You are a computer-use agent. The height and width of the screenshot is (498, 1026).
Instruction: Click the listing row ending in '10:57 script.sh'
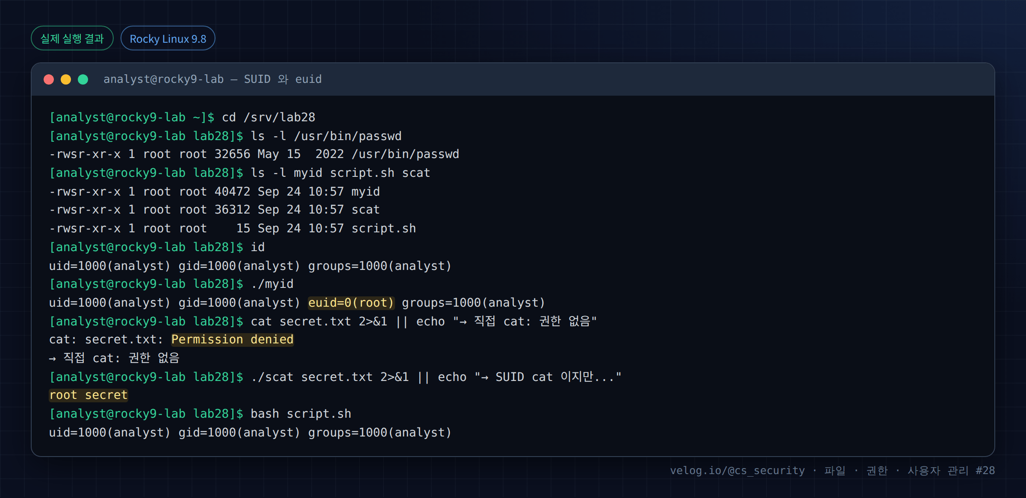(x=233, y=228)
